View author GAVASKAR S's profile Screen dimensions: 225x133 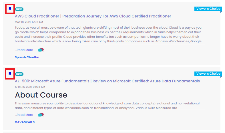pos(25,122)
